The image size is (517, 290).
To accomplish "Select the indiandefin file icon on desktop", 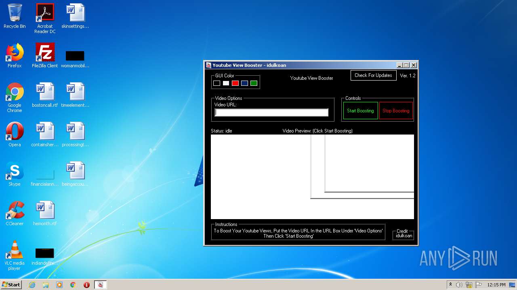I will pyautogui.click(x=45, y=256).
